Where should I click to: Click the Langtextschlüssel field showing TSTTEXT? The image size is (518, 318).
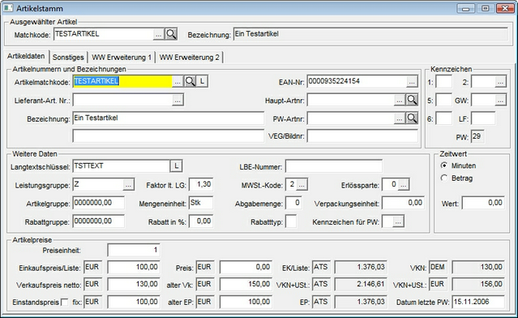122,166
